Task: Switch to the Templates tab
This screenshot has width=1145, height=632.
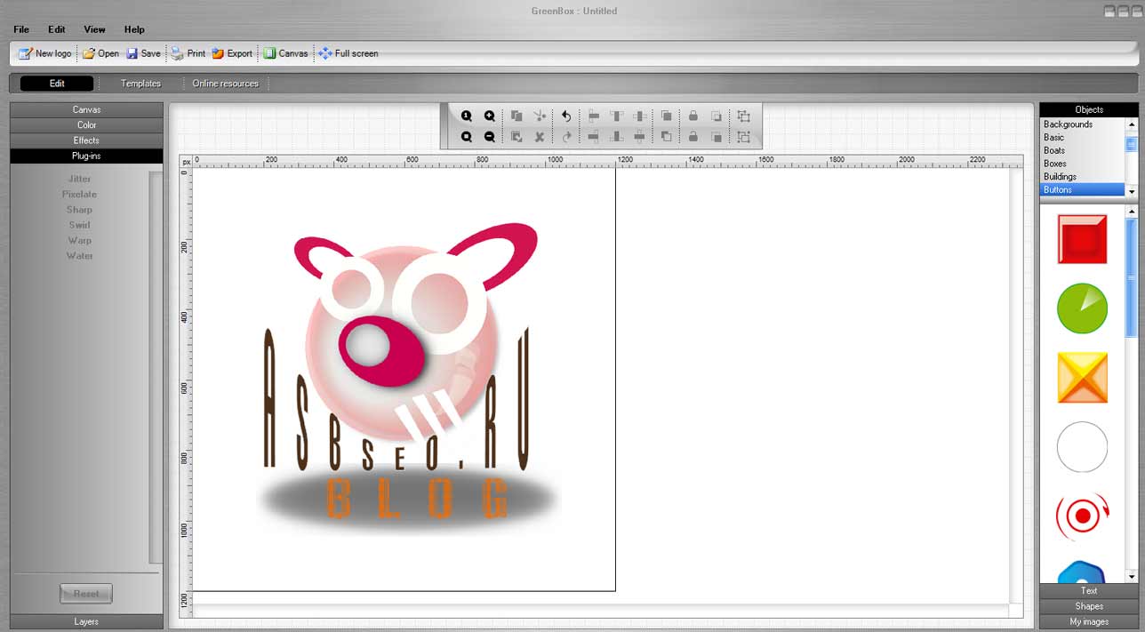Action: 140,84
